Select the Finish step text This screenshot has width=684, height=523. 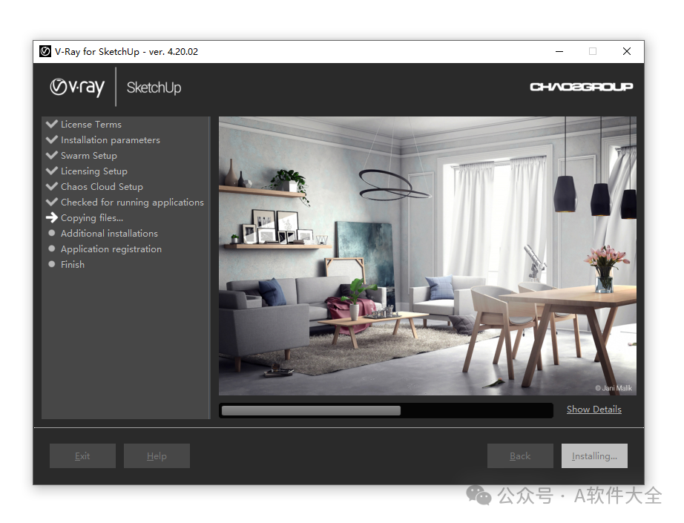[73, 264]
